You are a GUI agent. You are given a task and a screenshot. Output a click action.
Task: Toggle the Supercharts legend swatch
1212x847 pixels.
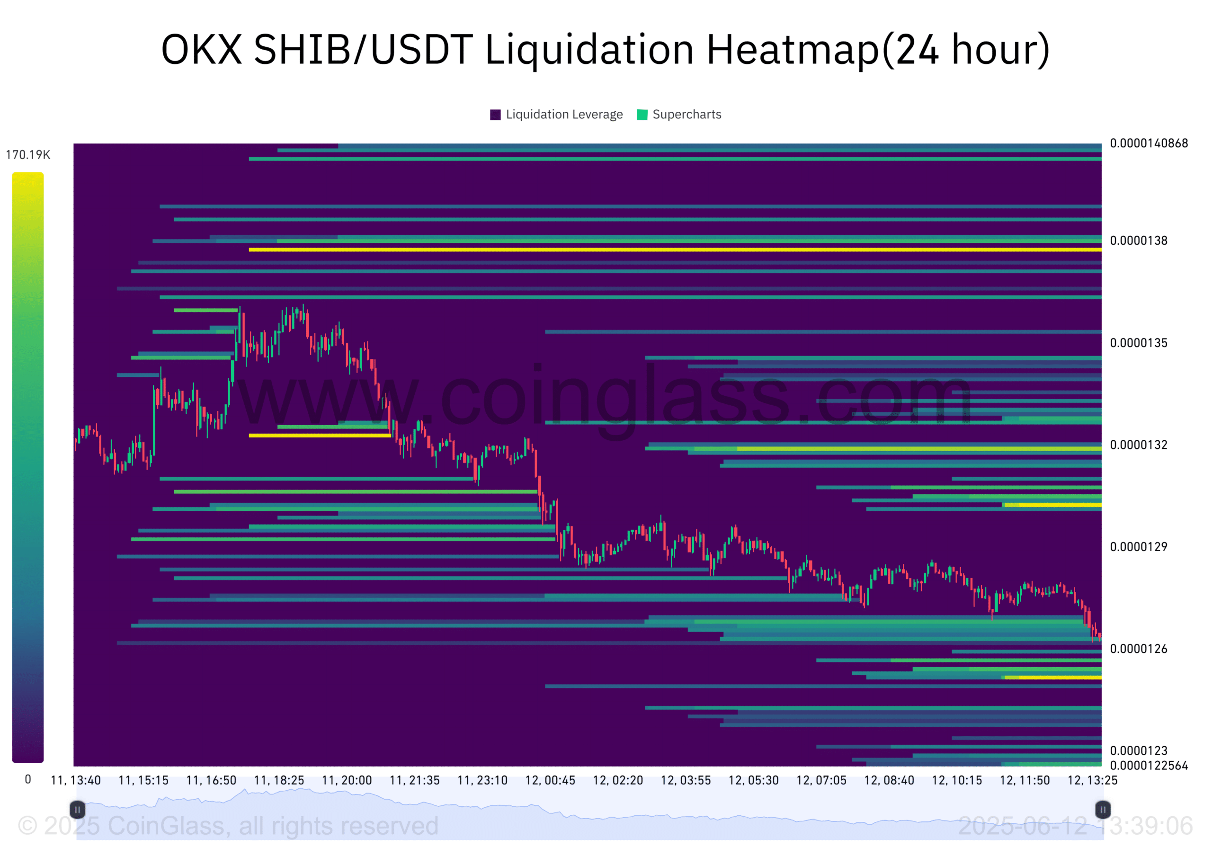(642, 115)
